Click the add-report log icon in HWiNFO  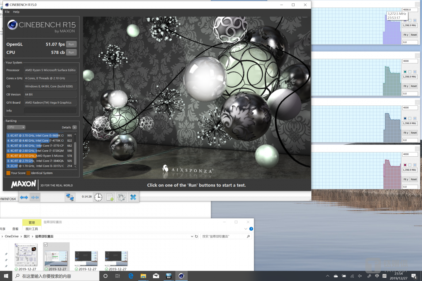[110, 197]
